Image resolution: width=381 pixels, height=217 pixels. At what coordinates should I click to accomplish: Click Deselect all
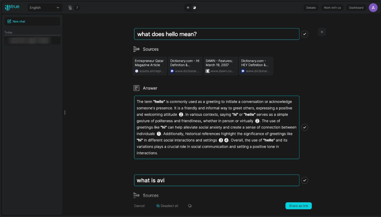point(167,206)
